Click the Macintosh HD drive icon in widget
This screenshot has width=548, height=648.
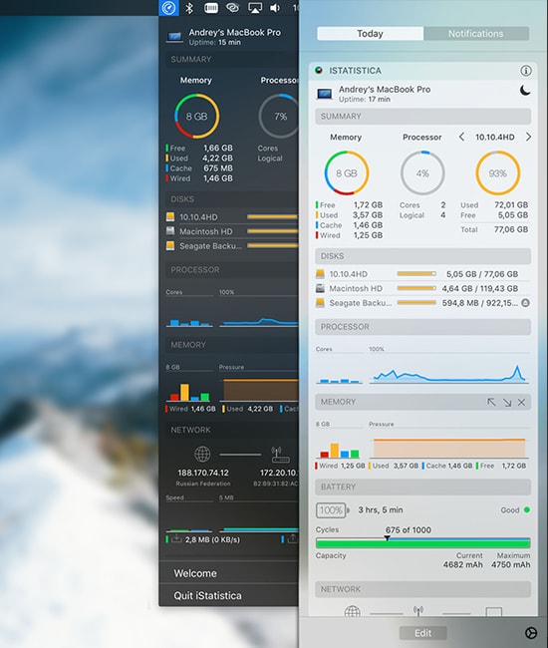click(320, 288)
